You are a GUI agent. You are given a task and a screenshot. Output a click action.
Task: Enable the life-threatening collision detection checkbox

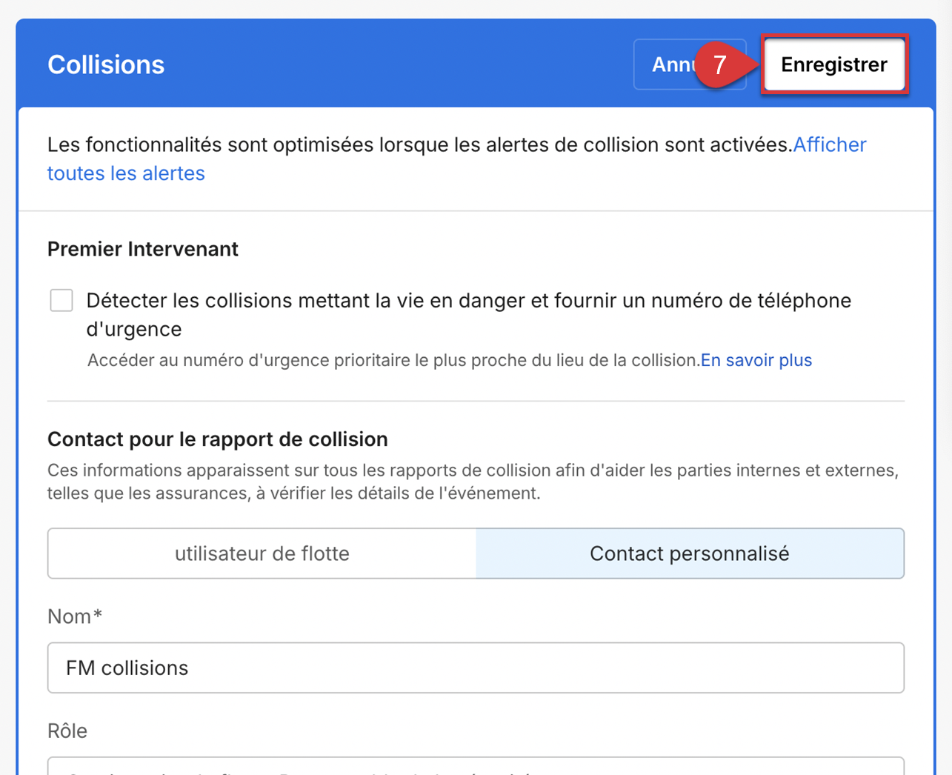(x=61, y=300)
